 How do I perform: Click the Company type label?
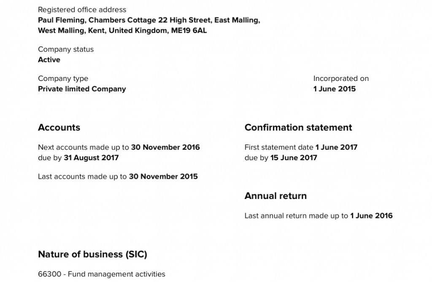pos(63,78)
